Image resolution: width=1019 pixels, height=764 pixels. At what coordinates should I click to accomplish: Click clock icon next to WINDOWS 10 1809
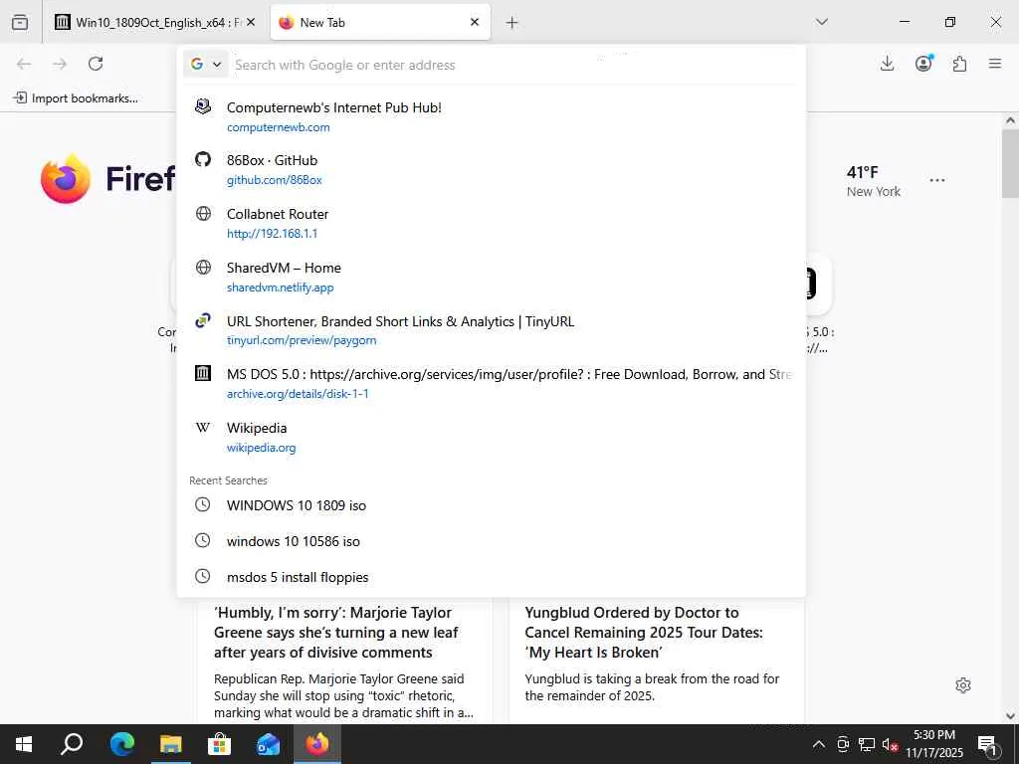point(203,504)
